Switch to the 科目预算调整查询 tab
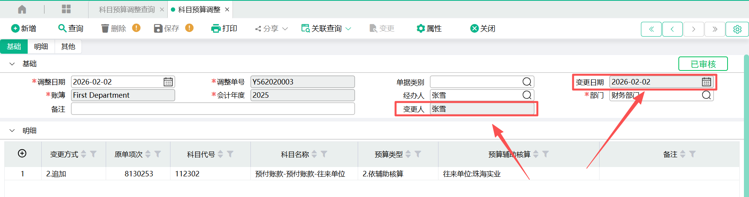This screenshot has width=749, height=197. 127,9
